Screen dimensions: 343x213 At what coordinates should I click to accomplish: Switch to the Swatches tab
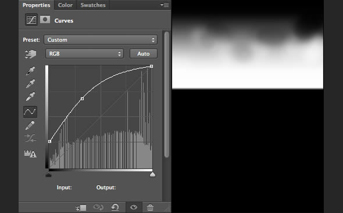tap(93, 5)
